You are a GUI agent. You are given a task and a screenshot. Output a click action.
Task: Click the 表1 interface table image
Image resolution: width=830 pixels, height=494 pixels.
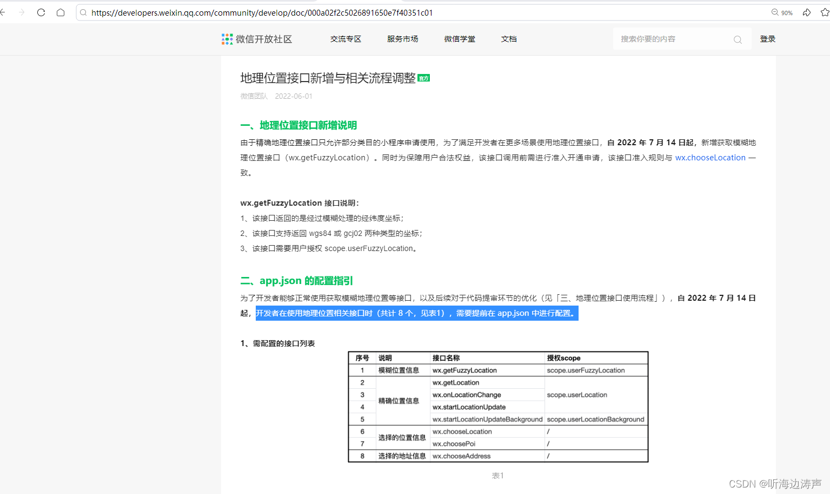pos(497,407)
